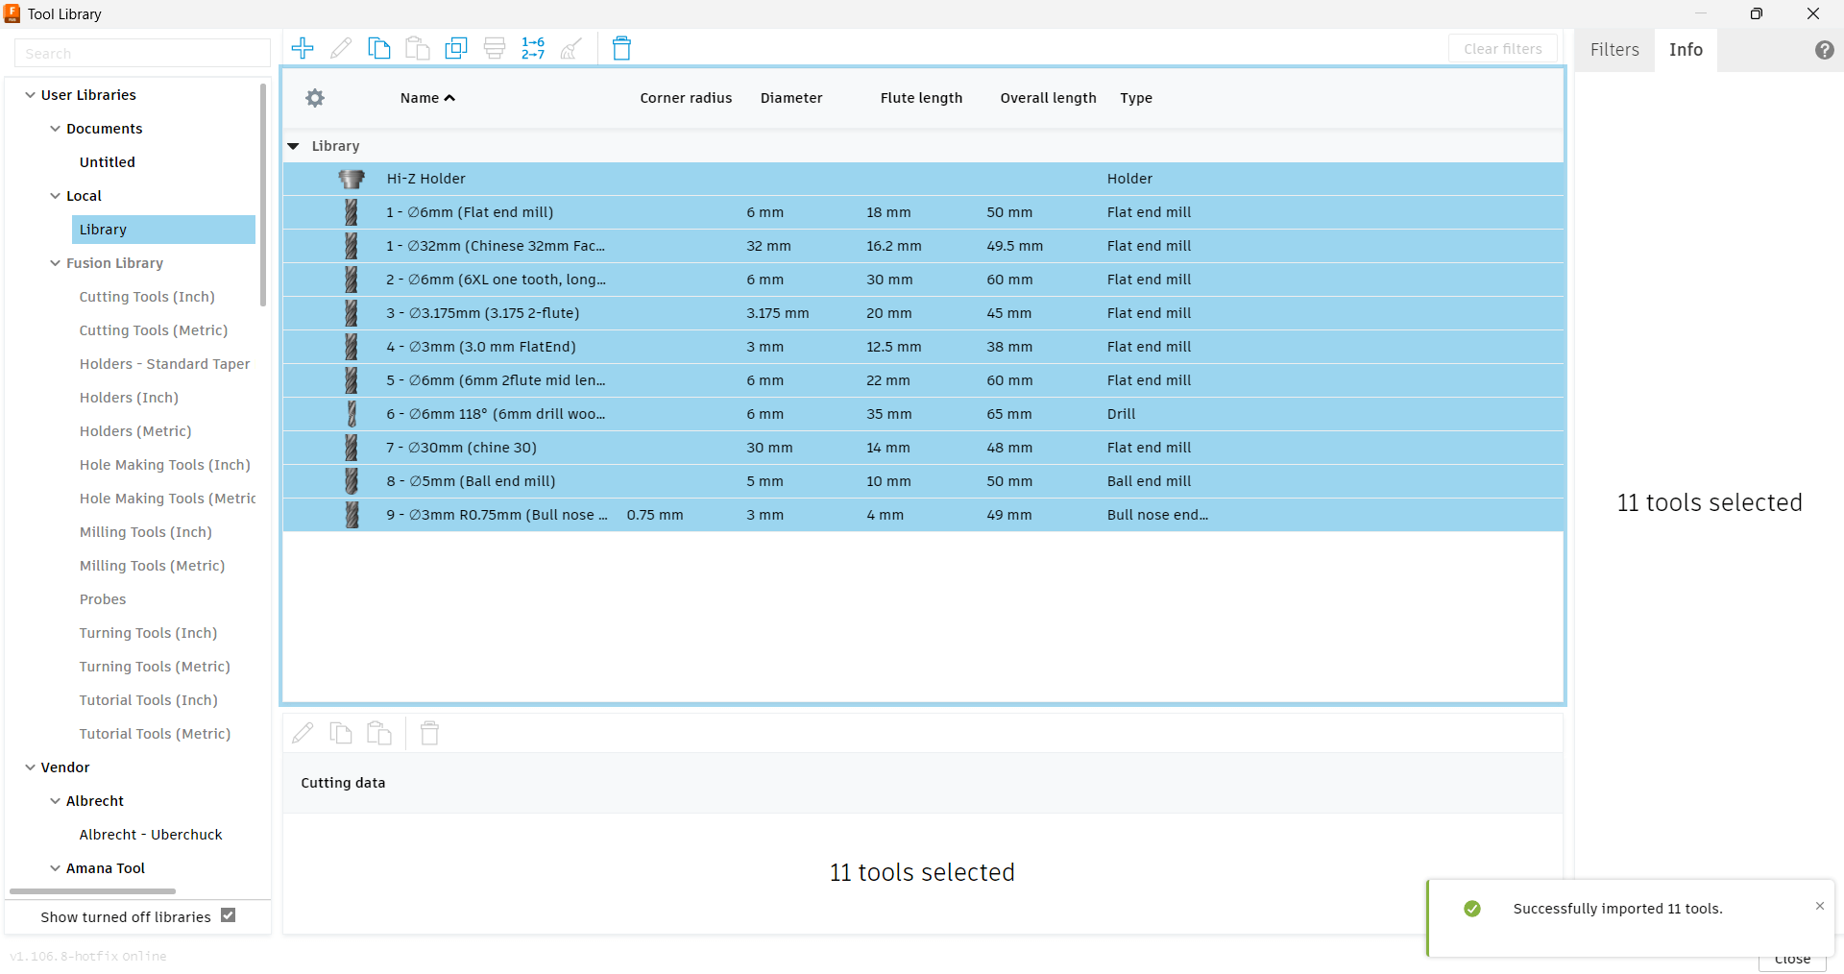The width and height of the screenshot is (1844, 974).
Task: Click the New tool plus icon
Action: coord(303,48)
